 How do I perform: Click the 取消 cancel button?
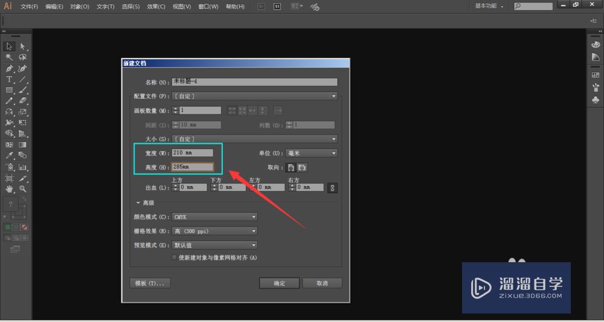[322, 283]
